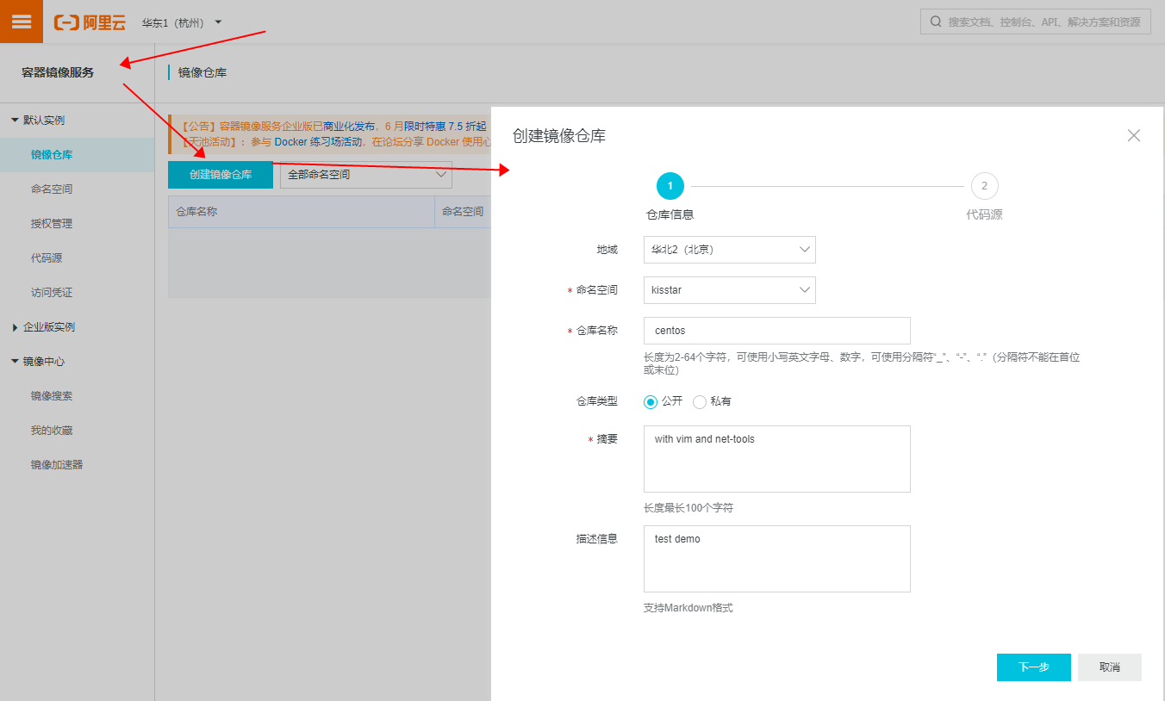Image resolution: width=1165 pixels, height=701 pixels.
Task: Click step 2 代码源 indicator
Action: pos(984,186)
